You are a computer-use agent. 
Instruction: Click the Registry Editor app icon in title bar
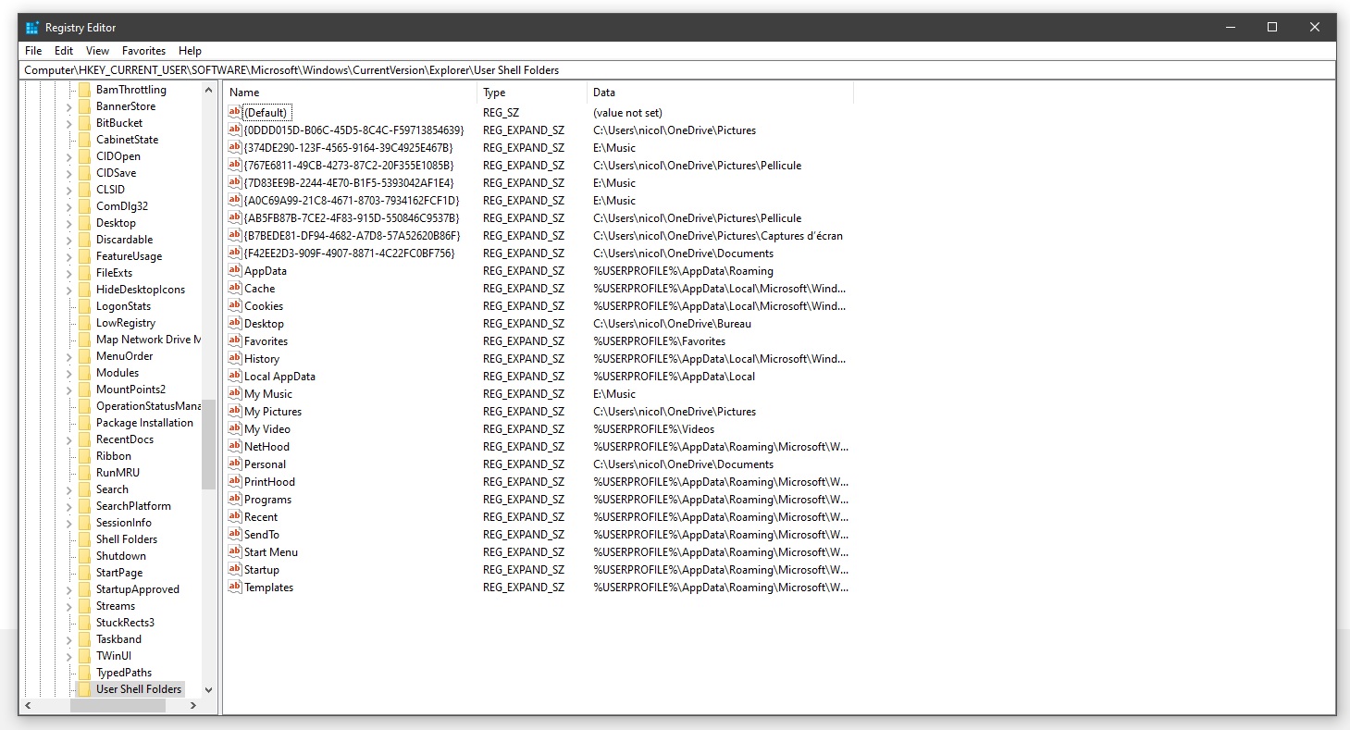32,28
